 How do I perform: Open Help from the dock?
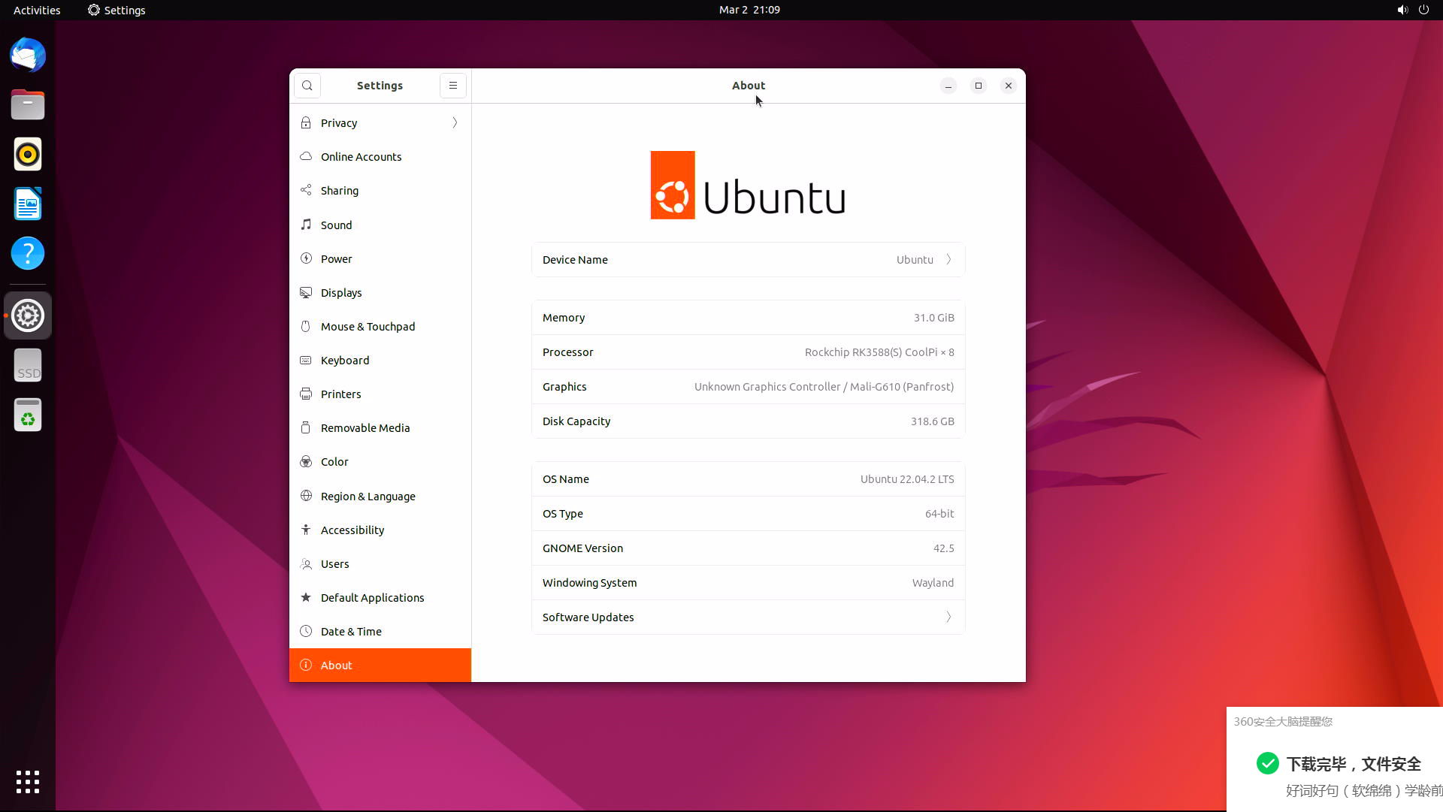(x=28, y=254)
